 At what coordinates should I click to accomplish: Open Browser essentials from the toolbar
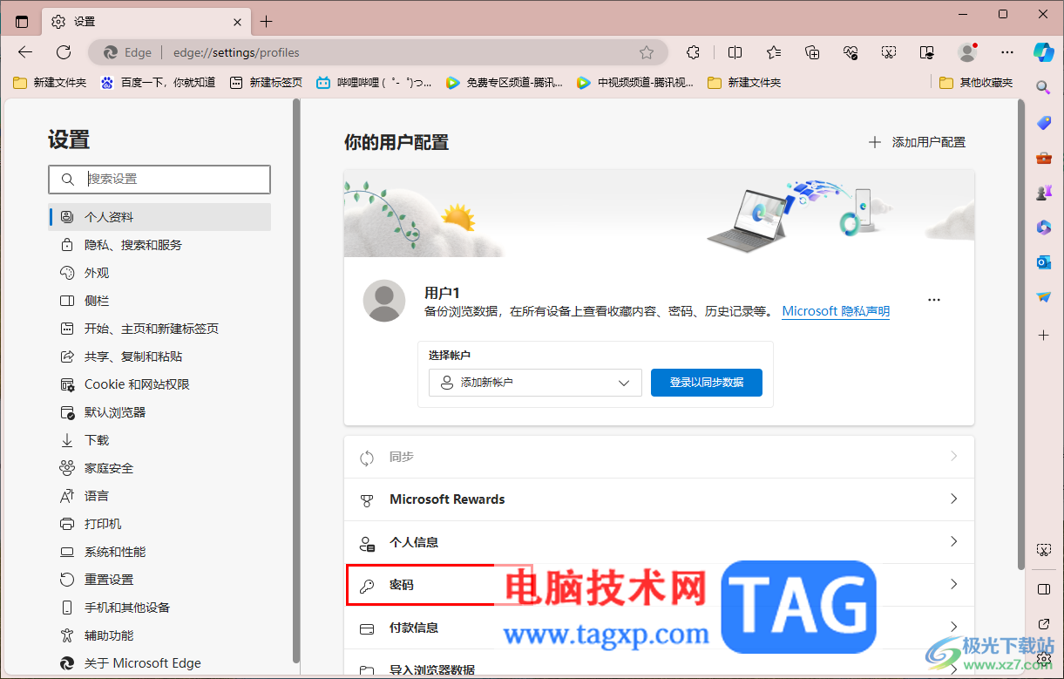tap(850, 52)
